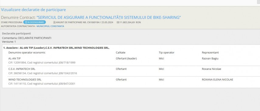This screenshot has width=260, height=111.
Task: Open the bike-sharing contract title link
Action: [x=109, y=18]
